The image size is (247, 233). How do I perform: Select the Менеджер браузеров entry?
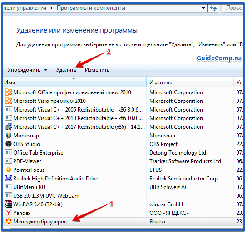pos(40,222)
